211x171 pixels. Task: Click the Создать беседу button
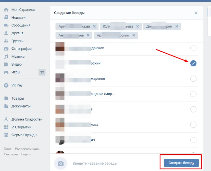(181, 163)
